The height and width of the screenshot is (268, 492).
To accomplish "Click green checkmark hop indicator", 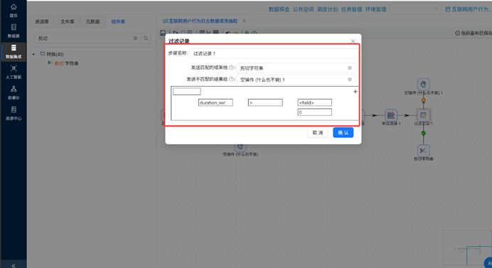I will pos(423,133).
